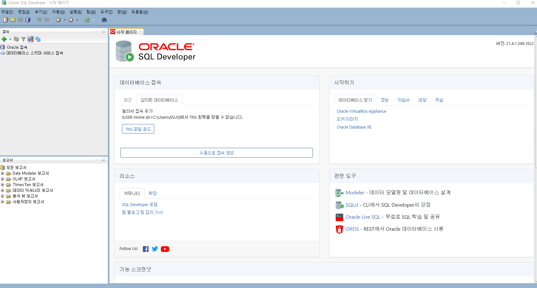Switch to the 자습서 tab
Viewport: 537px width, 288px height.
click(x=403, y=100)
